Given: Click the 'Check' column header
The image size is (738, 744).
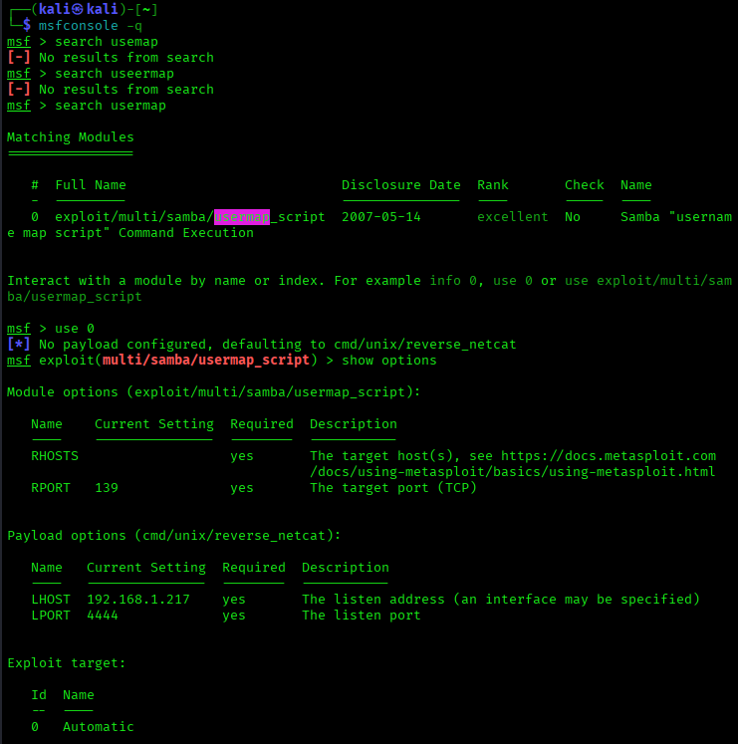Looking at the screenshot, I should coord(585,185).
